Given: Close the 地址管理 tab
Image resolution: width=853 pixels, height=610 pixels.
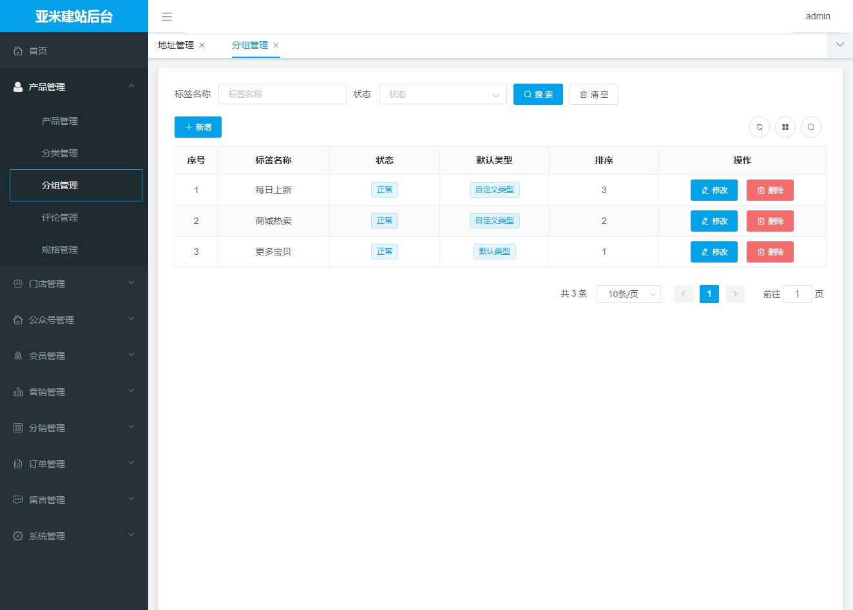Looking at the screenshot, I should coord(202,45).
